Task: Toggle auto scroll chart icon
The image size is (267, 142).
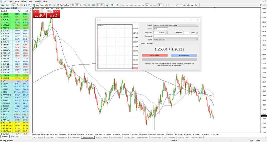Action: pos(98,5)
